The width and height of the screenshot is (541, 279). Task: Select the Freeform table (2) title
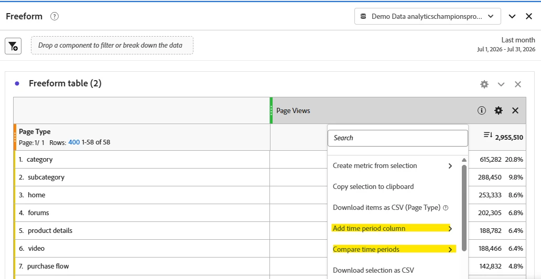tap(65, 83)
